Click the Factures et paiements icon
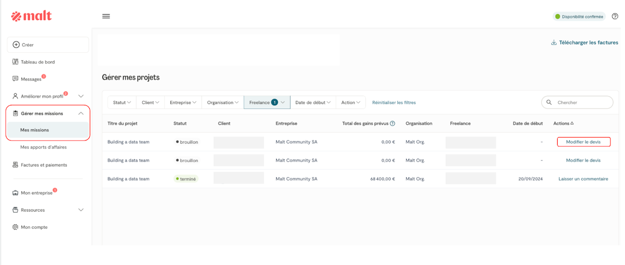 tap(15, 165)
